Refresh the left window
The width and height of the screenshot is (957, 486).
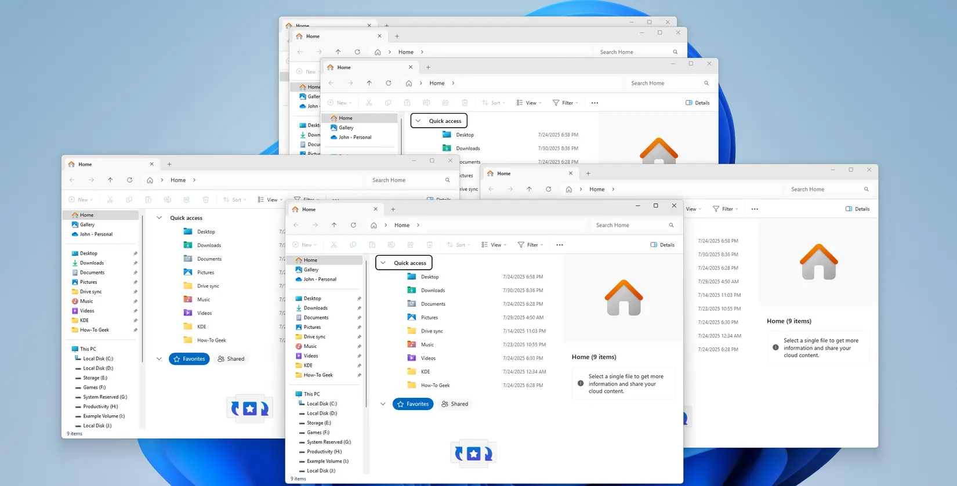coord(129,180)
